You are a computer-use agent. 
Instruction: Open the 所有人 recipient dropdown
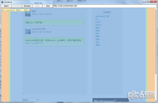30,100
